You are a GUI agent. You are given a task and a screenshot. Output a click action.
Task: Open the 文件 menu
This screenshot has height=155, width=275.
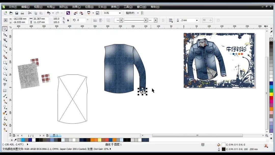(12, 7)
